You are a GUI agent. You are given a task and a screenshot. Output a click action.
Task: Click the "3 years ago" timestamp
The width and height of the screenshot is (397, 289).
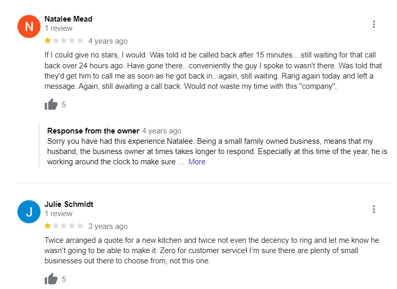coord(108,226)
